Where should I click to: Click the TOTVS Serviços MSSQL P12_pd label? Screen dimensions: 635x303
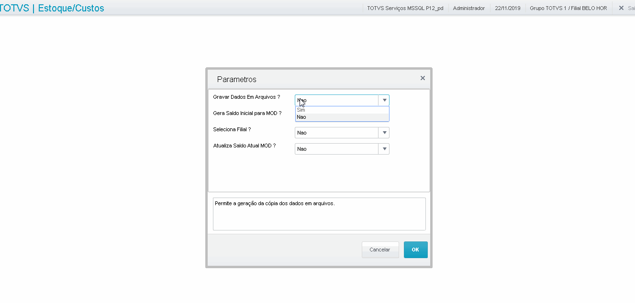click(x=405, y=8)
